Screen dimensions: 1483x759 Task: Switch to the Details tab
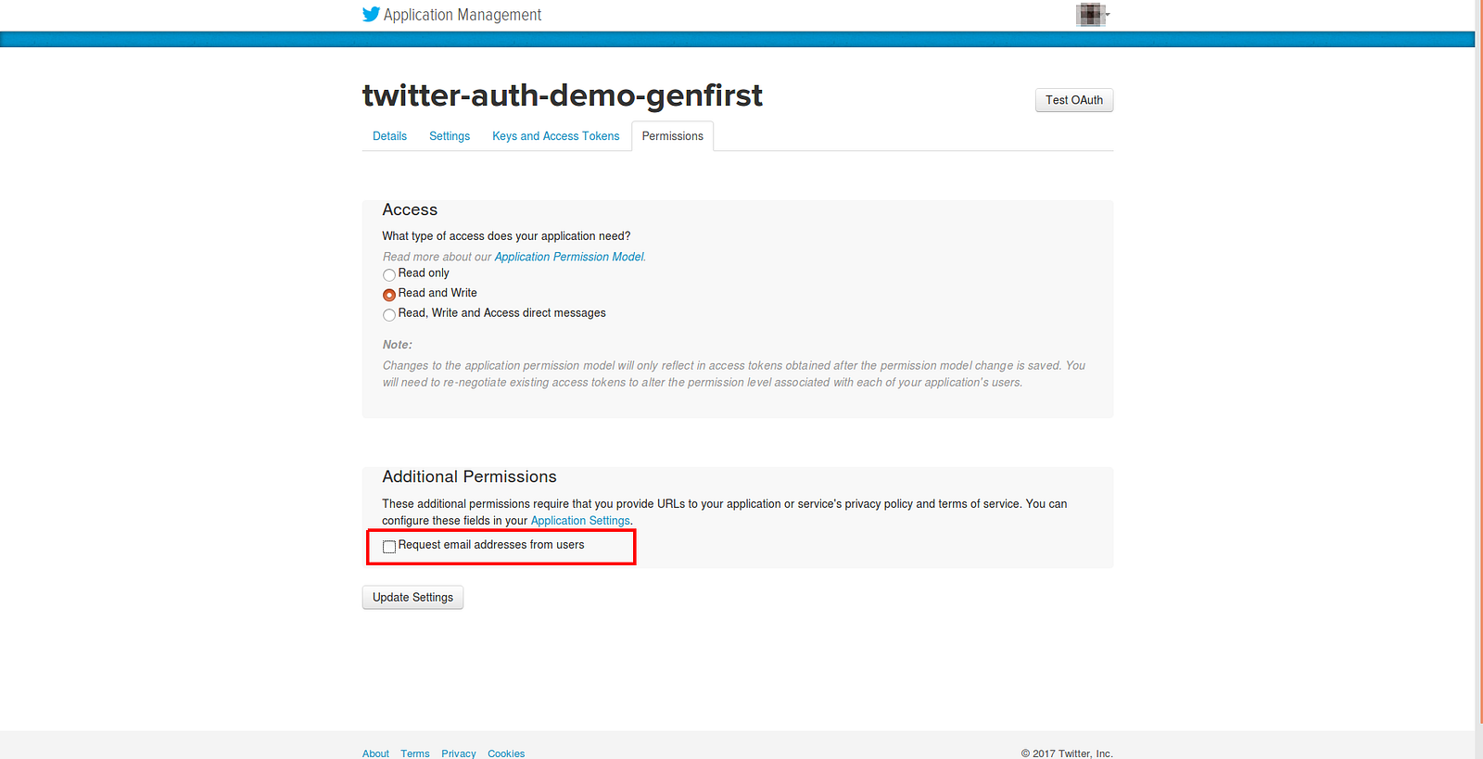click(x=389, y=136)
